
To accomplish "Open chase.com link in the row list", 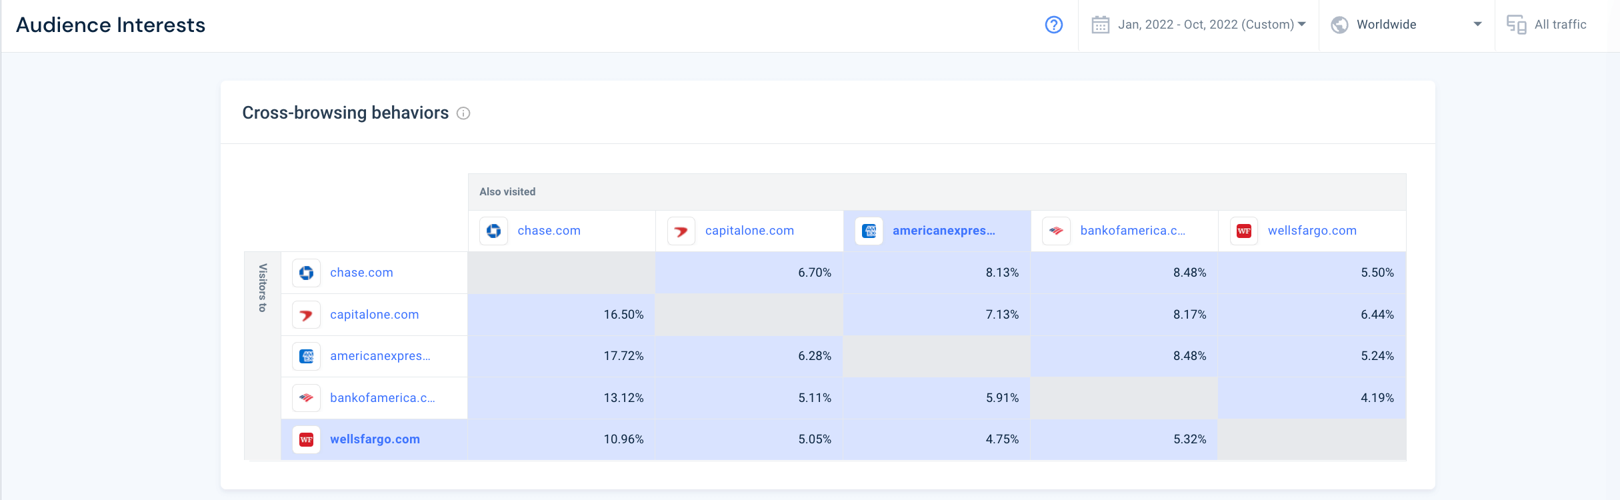I will click(x=361, y=273).
